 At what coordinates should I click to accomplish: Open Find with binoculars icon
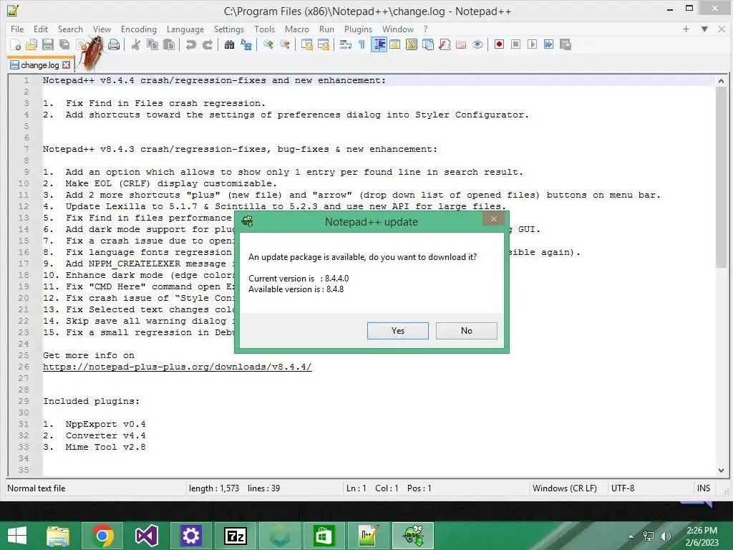coord(230,45)
